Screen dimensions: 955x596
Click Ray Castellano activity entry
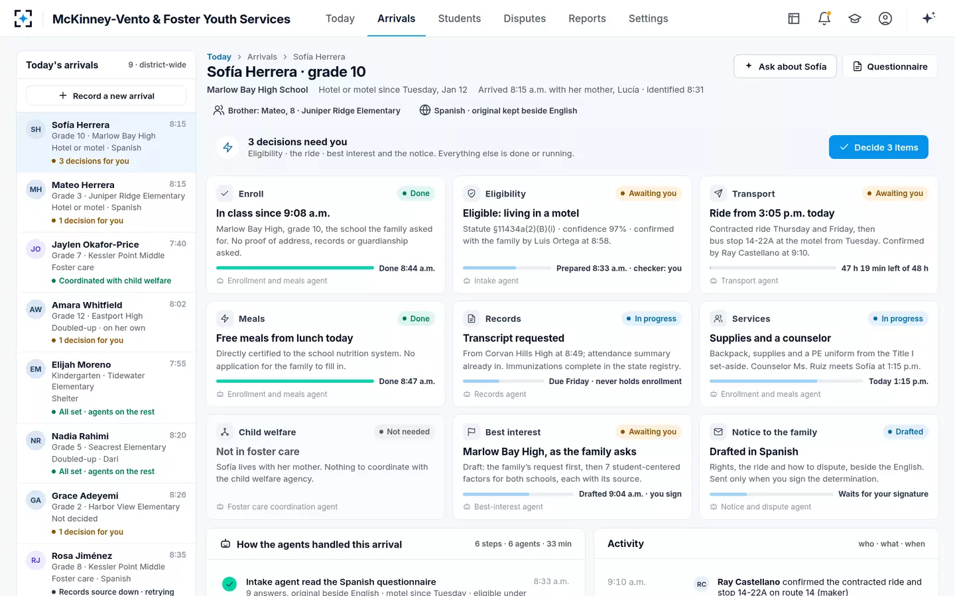point(766,585)
